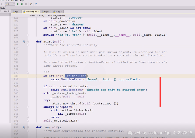Click 'thread.__init__() not called' string
The height and width of the screenshot is (138, 195).
pos(112,79)
